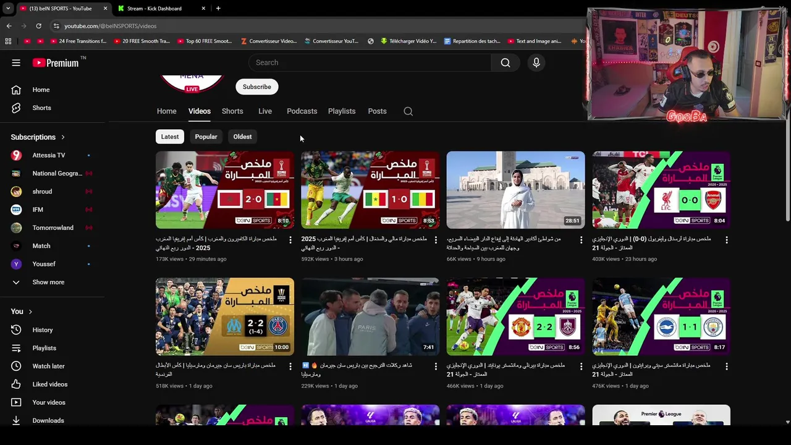Screen dimensions: 791x445
Task: Open the Repartition des tach... bookmark
Action: (x=473, y=41)
